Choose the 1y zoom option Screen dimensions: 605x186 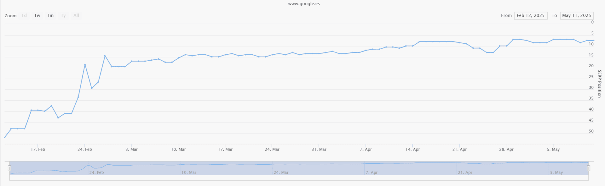(x=63, y=15)
